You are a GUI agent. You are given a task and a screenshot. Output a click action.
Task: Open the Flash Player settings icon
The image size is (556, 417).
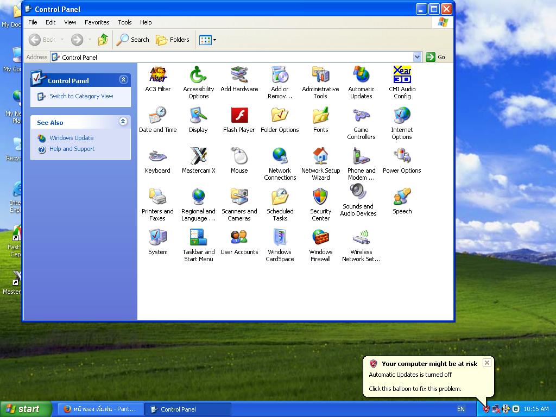click(239, 116)
